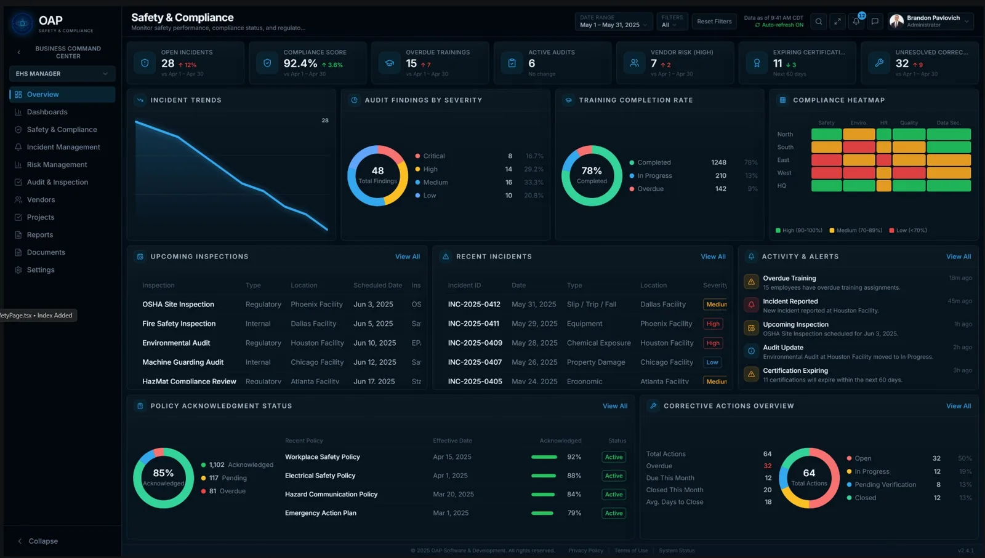Select Overview in the sidebar

(x=62, y=94)
